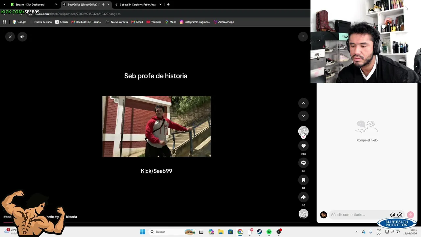Viewport: 421px width, 237px height.
Task: Expand the tab search dropdown arrow
Action: coord(4,5)
